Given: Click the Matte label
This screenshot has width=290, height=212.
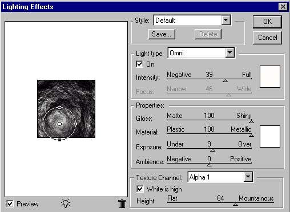Looking at the screenshot, I should point(175,116).
